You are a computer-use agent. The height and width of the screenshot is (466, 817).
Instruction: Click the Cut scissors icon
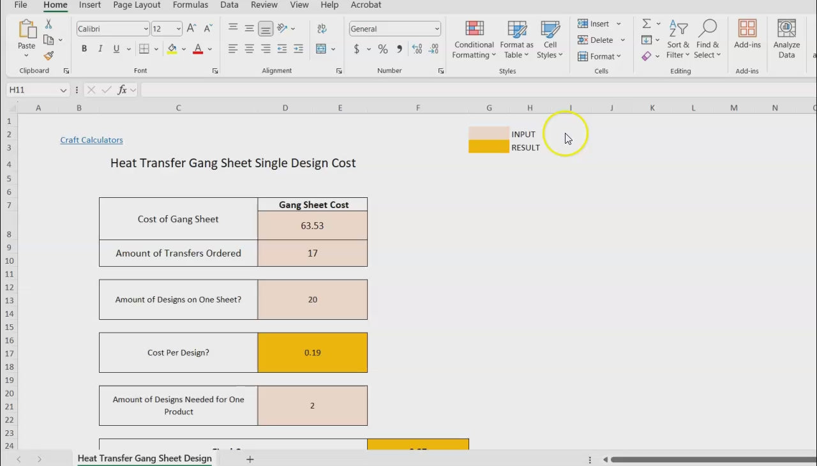click(x=49, y=24)
